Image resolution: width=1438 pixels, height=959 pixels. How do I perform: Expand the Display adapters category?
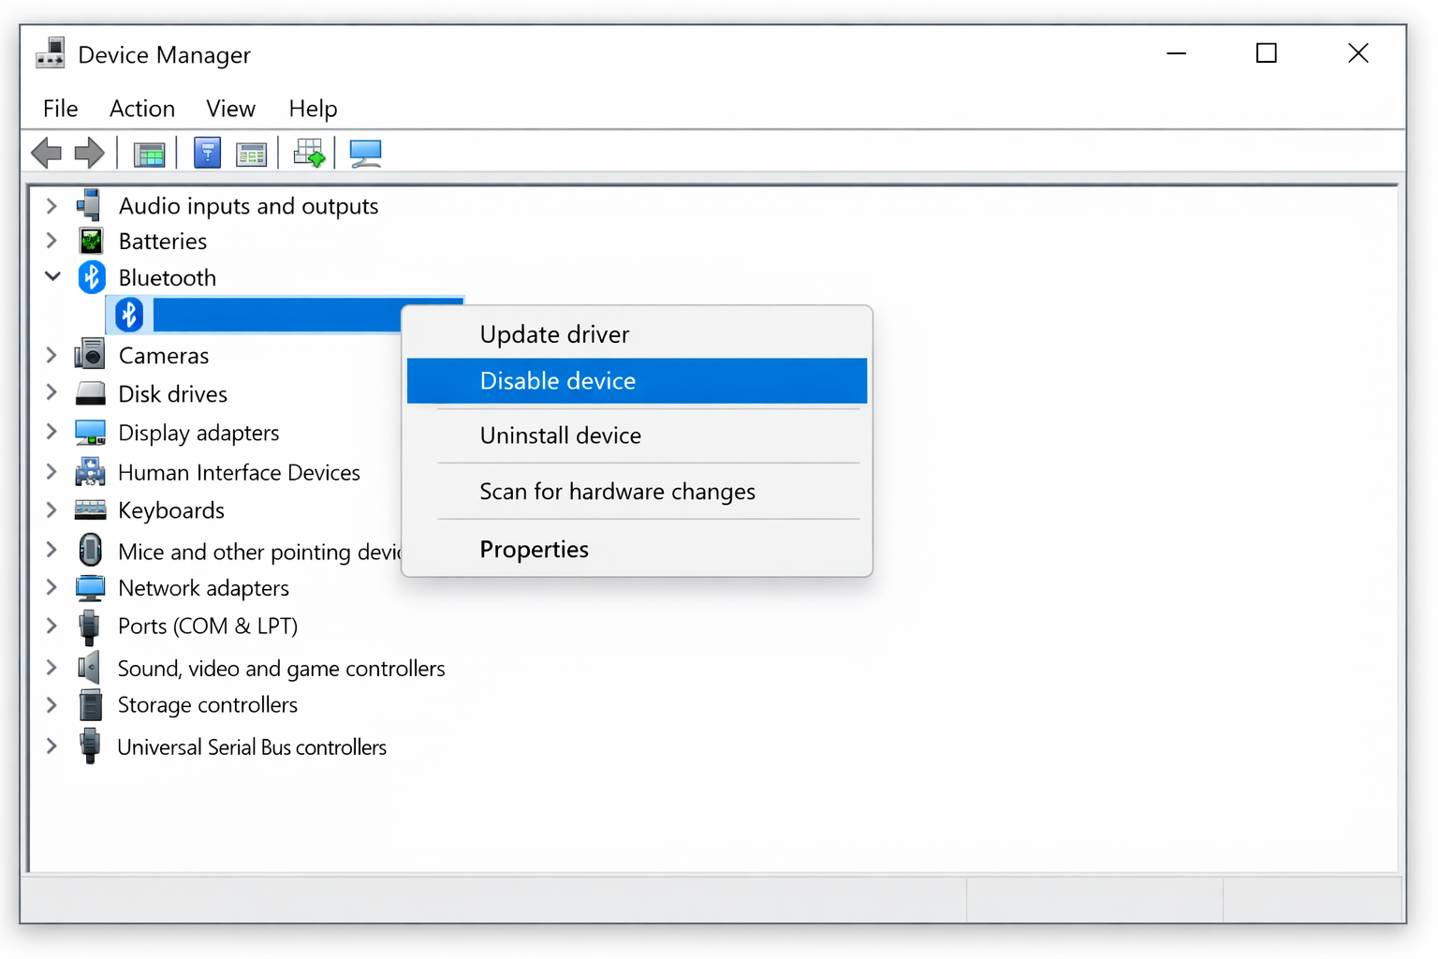click(51, 432)
